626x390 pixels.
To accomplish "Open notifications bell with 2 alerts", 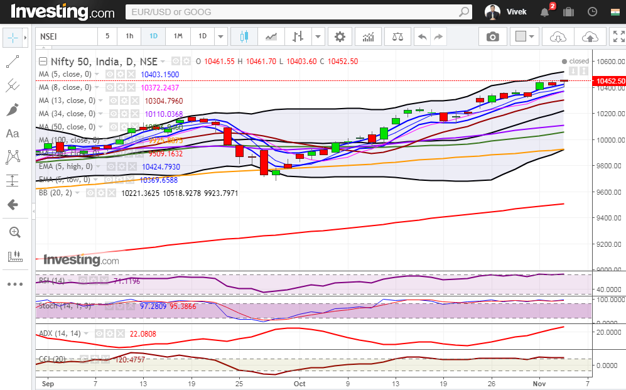I will click(544, 12).
